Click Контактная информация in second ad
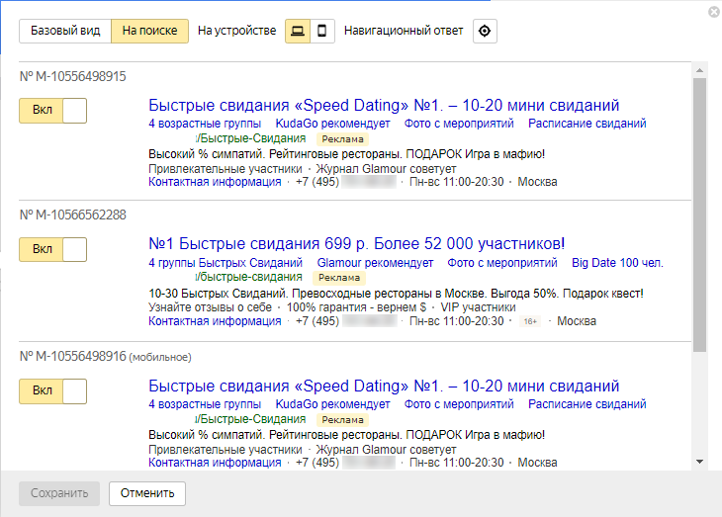The height and width of the screenshot is (517, 722). coord(215,321)
